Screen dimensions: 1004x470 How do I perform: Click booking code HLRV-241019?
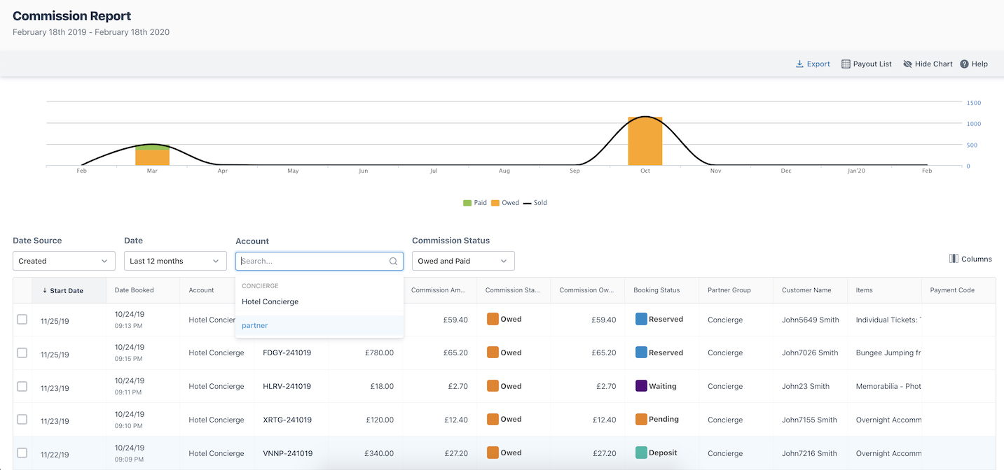287,387
